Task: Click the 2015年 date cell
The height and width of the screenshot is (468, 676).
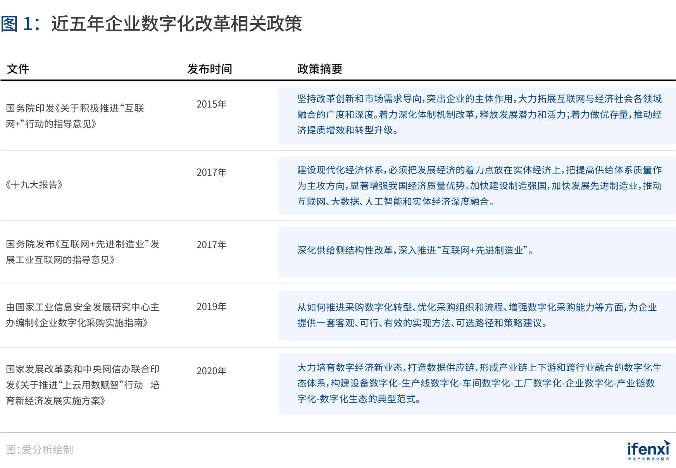Action: pyautogui.click(x=211, y=104)
